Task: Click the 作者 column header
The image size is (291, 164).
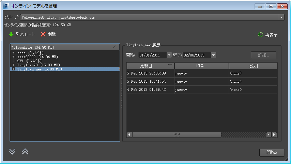Action: pyautogui.click(x=201, y=66)
